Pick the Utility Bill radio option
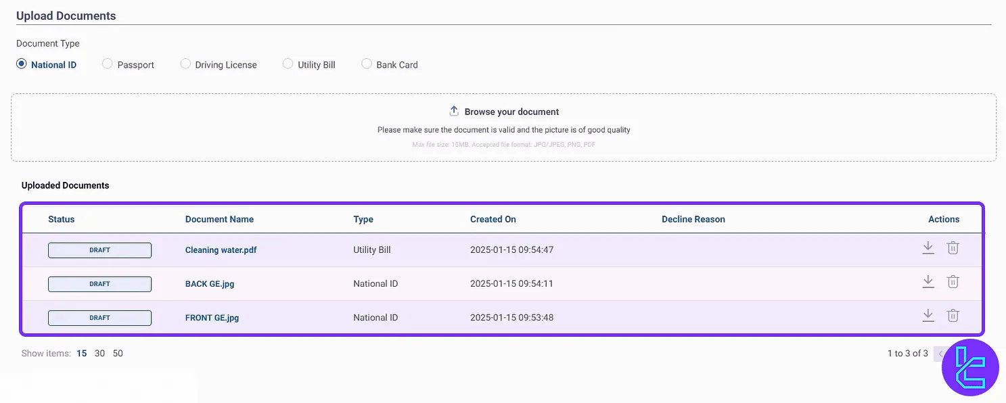The width and height of the screenshot is (1006, 403). pos(288,64)
